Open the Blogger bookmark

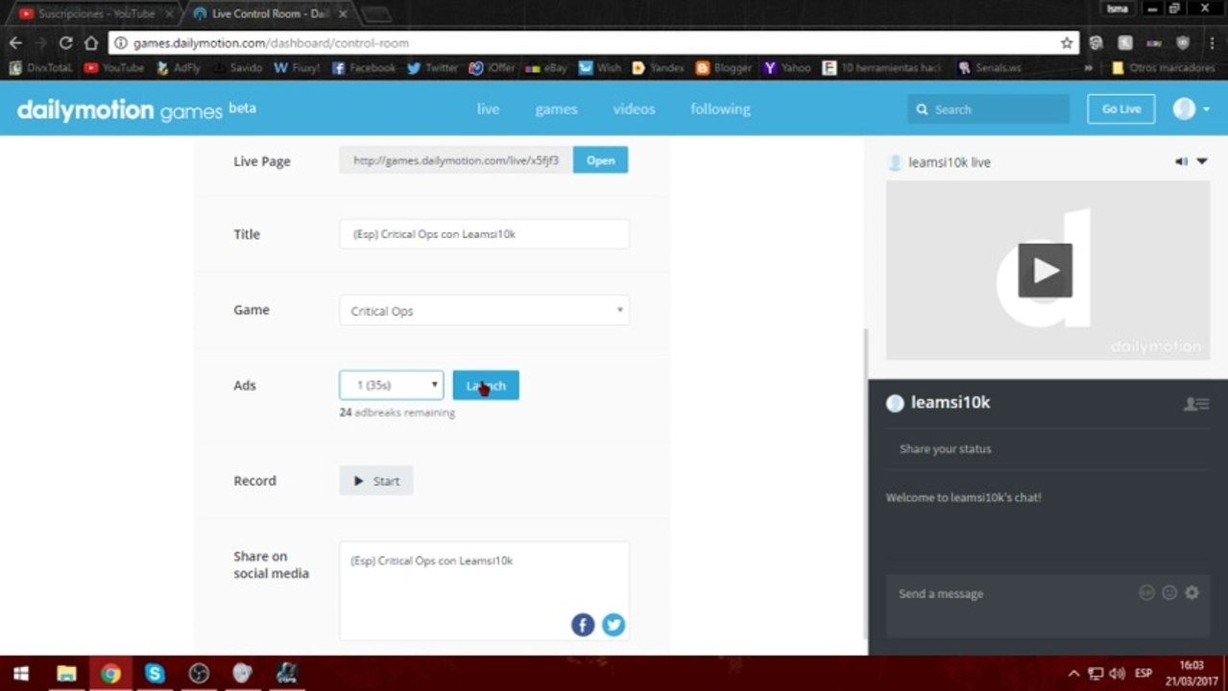[724, 68]
